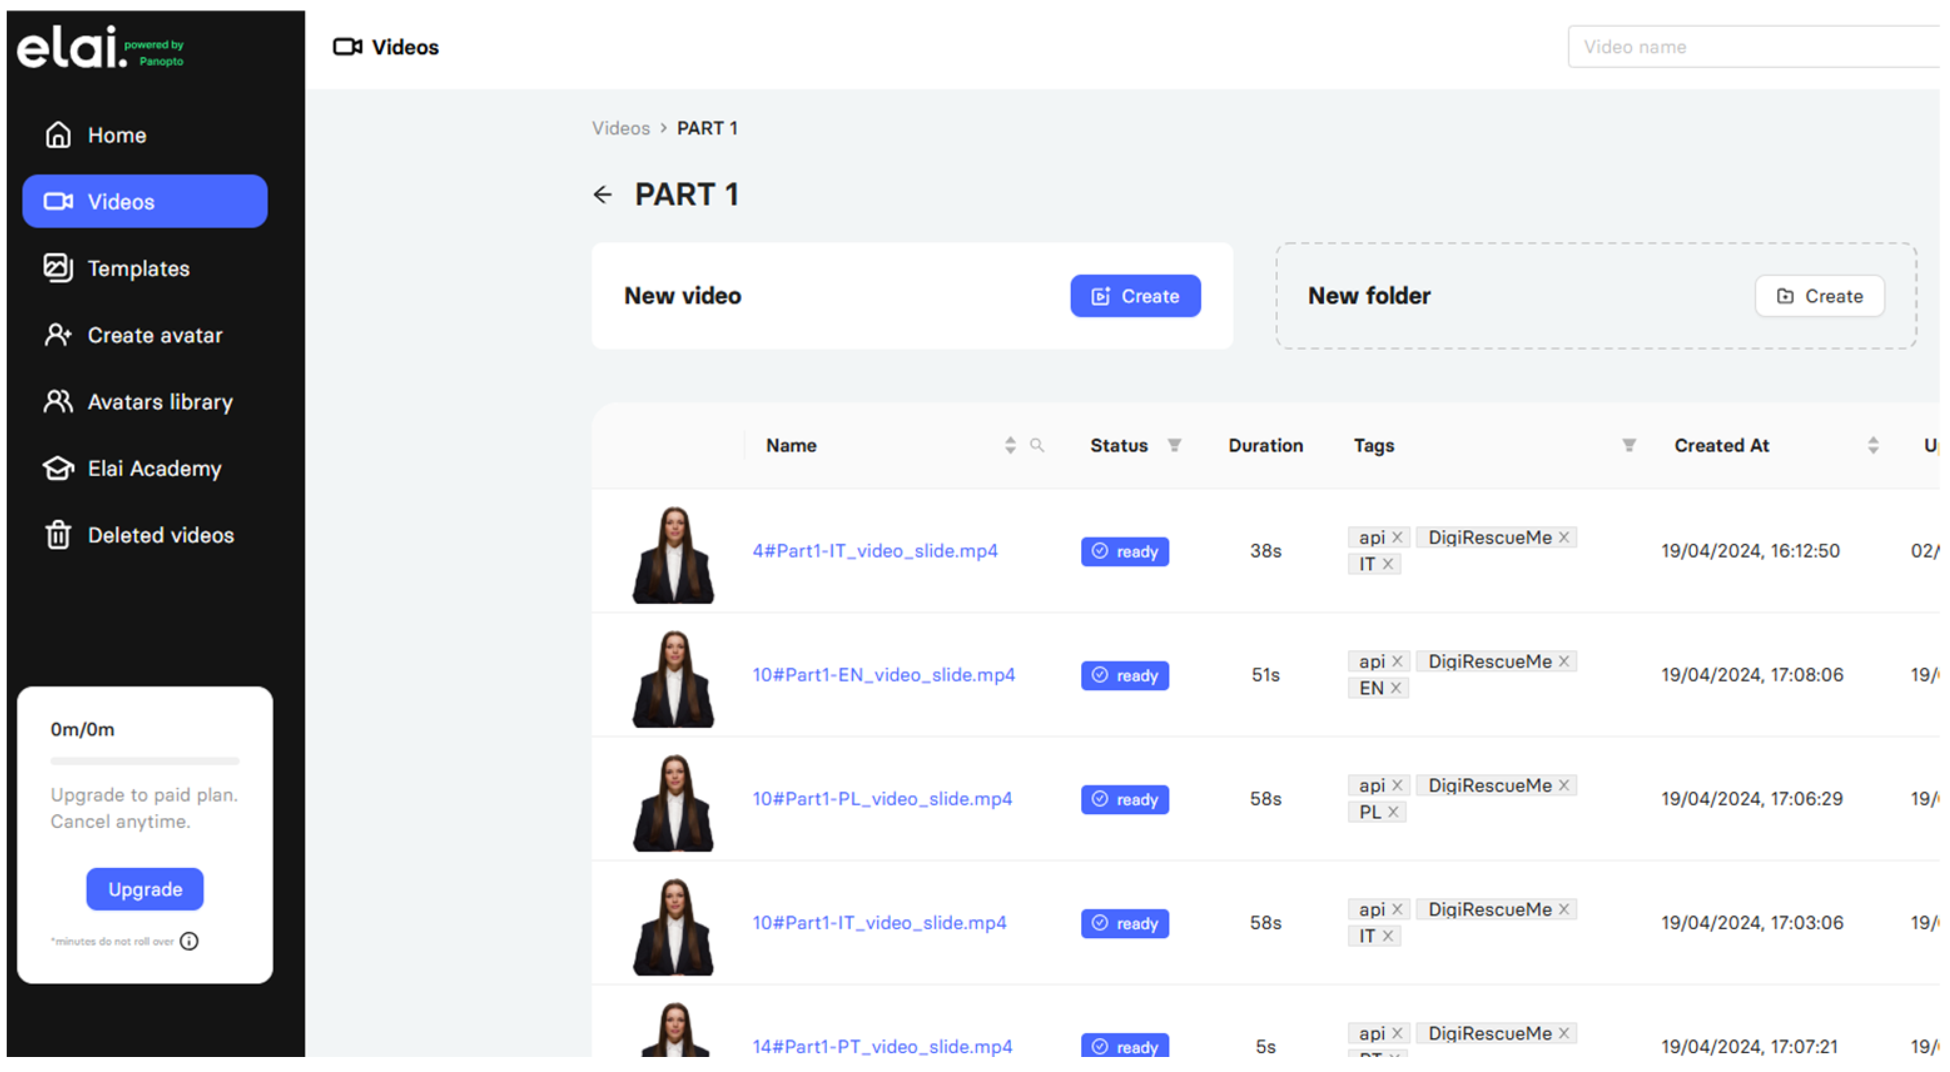Go to Templates in the sidebar
The image size is (1950, 1072).
[x=138, y=268]
